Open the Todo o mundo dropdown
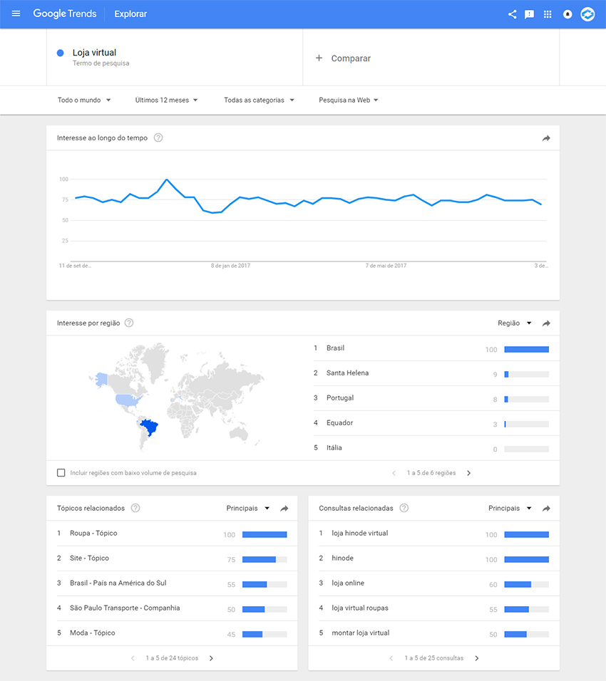 point(84,100)
